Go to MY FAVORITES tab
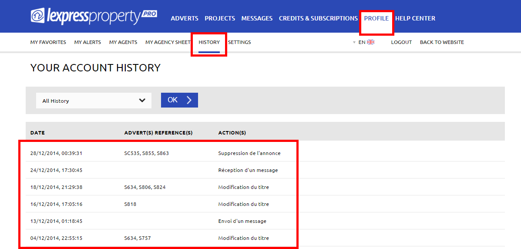Image resolution: width=521 pixels, height=249 pixels. 48,42
